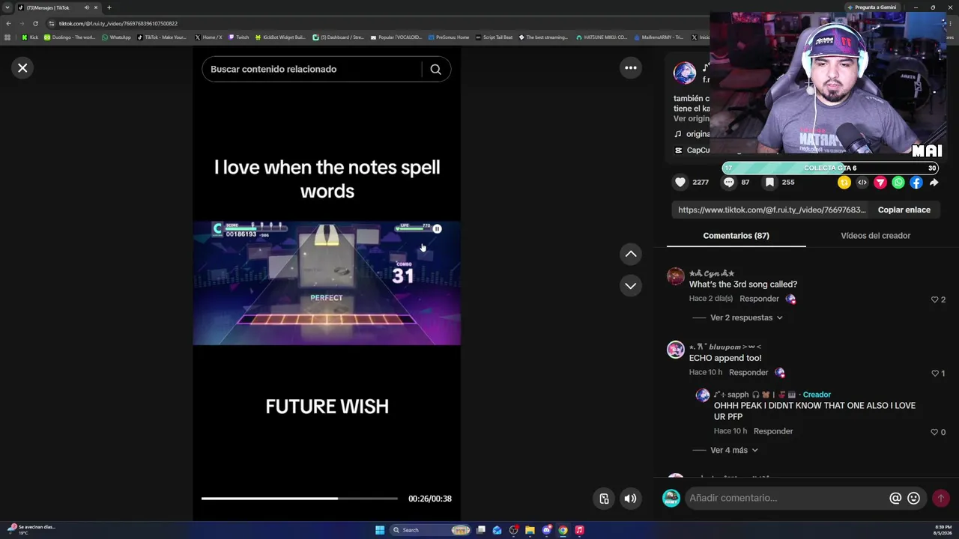Screen dimensions: 959x539
Task: Open more share options arrow
Action: (934, 182)
